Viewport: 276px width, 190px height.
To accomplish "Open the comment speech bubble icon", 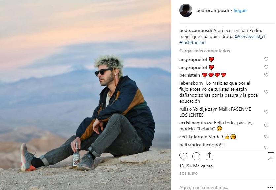I will [196, 156].
